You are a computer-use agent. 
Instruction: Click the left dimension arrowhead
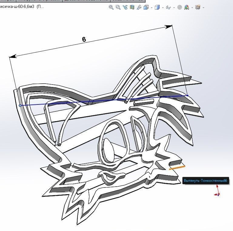[x=13, y=56]
